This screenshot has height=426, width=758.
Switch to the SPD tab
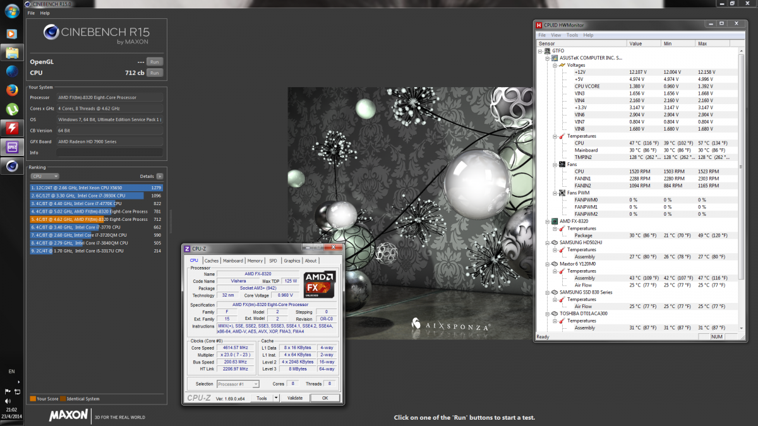[273, 261]
